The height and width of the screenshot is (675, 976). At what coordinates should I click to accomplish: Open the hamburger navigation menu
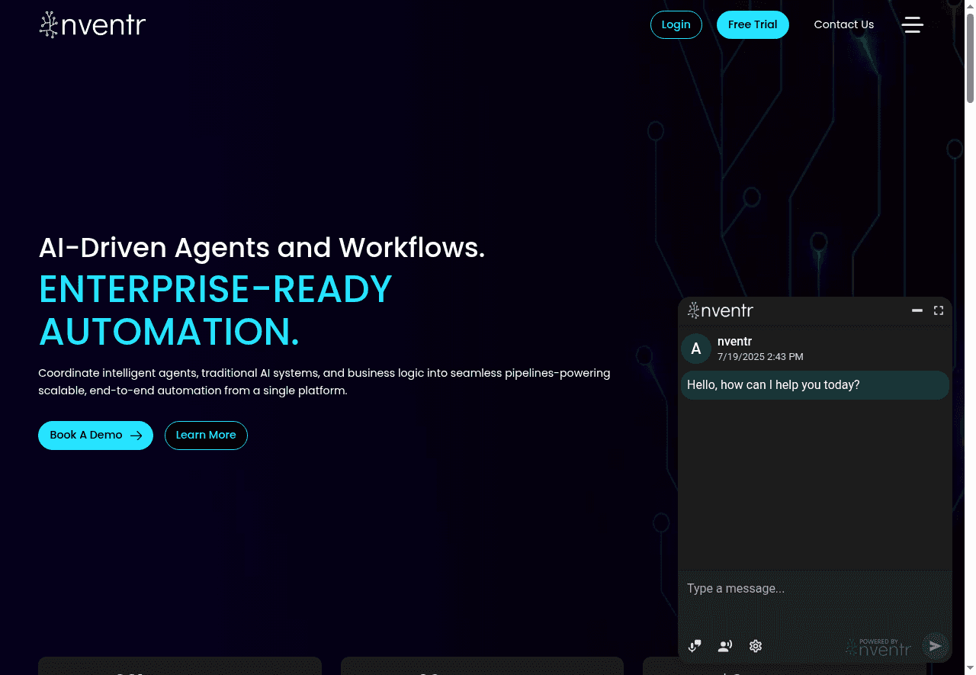tap(913, 24)
